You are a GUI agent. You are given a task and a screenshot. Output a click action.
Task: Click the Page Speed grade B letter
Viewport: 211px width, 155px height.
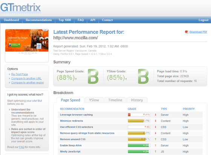click(93, 77)
